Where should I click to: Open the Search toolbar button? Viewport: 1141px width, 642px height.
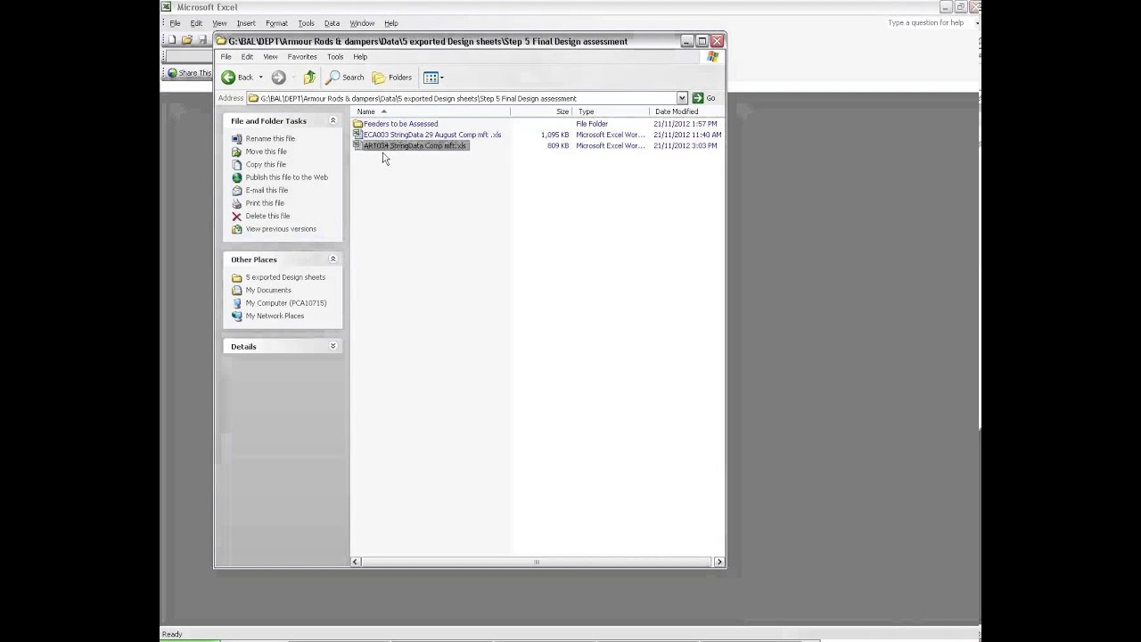(346, 78)
